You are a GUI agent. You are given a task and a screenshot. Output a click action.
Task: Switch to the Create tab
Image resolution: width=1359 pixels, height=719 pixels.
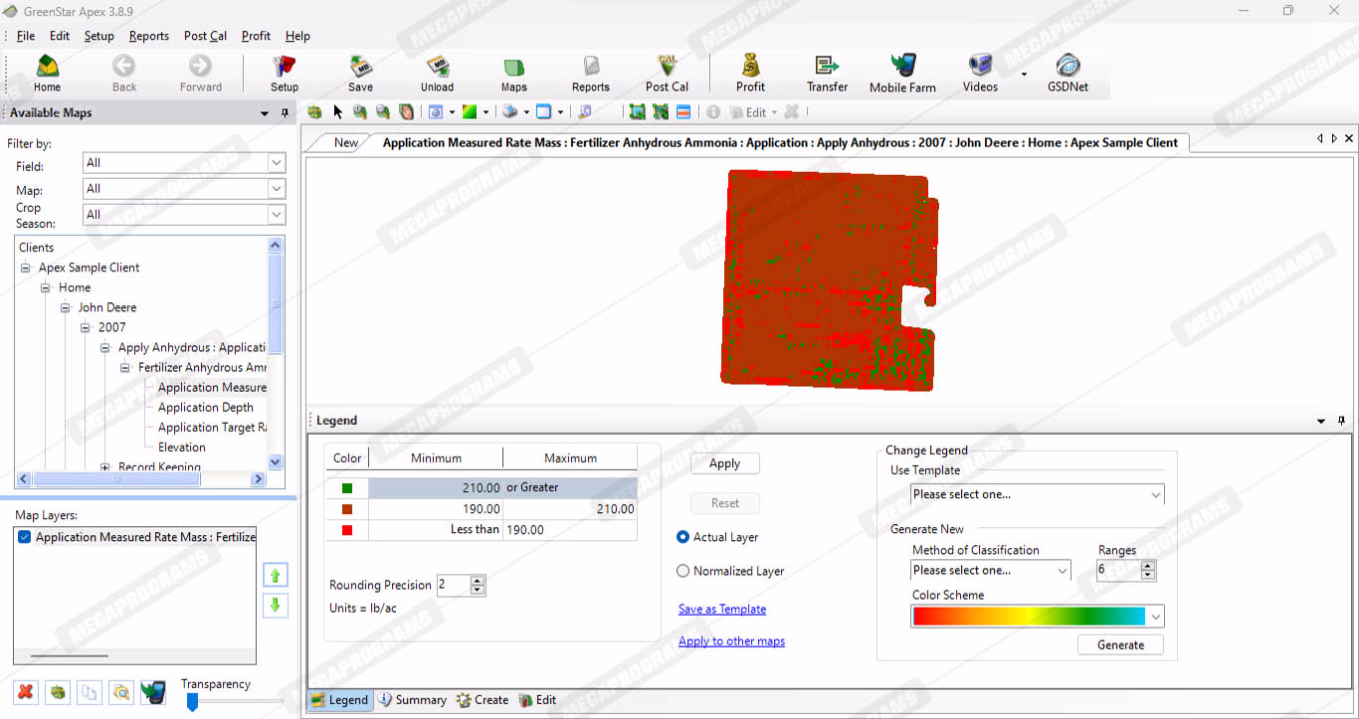(x=483, y=700)
